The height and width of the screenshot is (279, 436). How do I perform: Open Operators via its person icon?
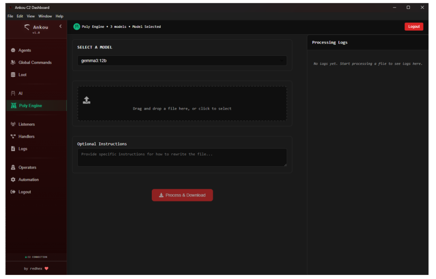tap(13, 168)
